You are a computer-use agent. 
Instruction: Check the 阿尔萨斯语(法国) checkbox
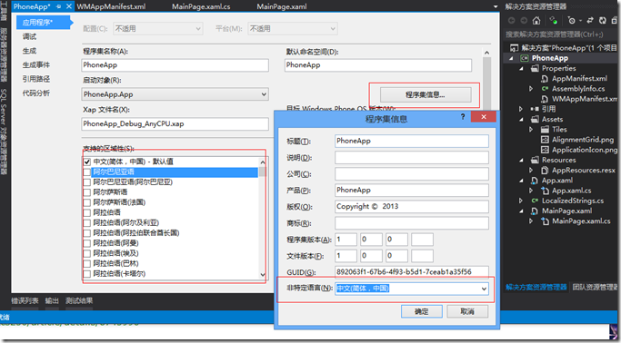click(x=87, y=202)
